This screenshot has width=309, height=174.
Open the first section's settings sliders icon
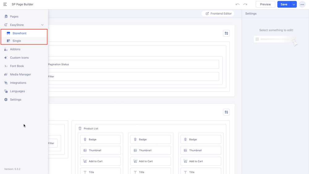(226, 33)
